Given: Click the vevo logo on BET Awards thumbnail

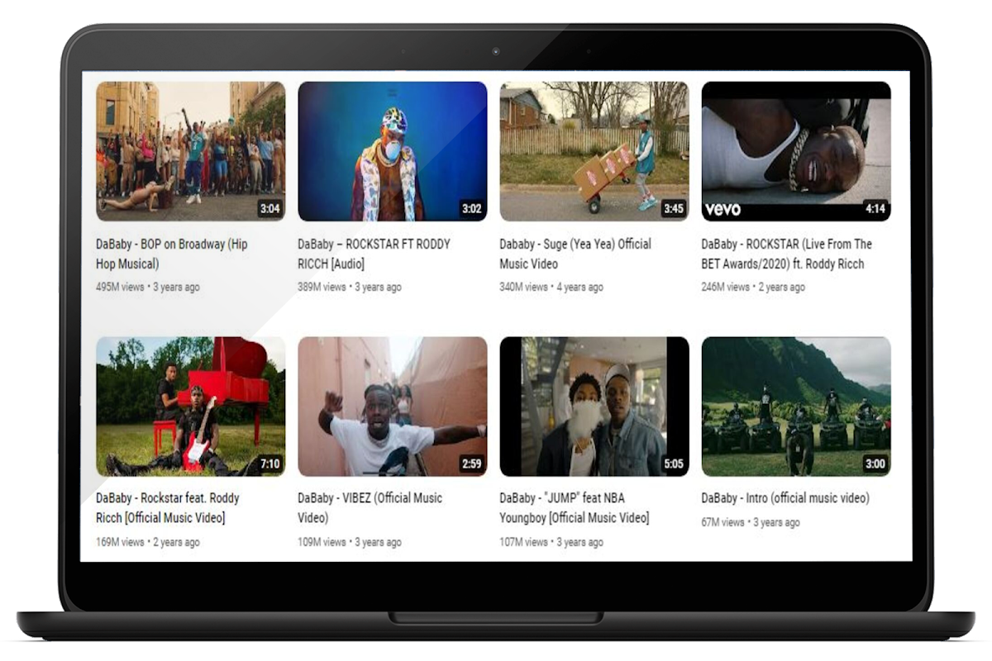Looking at the screenshot, I should 721,209.
